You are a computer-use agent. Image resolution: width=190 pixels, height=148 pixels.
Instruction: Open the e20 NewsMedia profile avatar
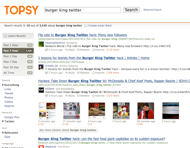(x=41, y=90)
